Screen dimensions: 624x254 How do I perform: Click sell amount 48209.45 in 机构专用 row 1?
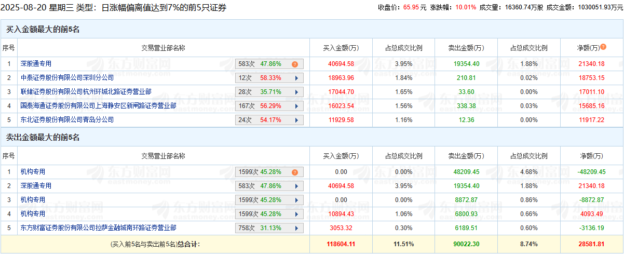point(466,172)
